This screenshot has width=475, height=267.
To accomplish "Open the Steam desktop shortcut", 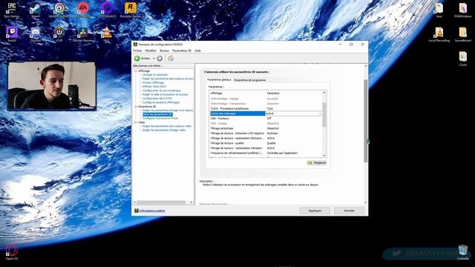I will click(36, 10).
